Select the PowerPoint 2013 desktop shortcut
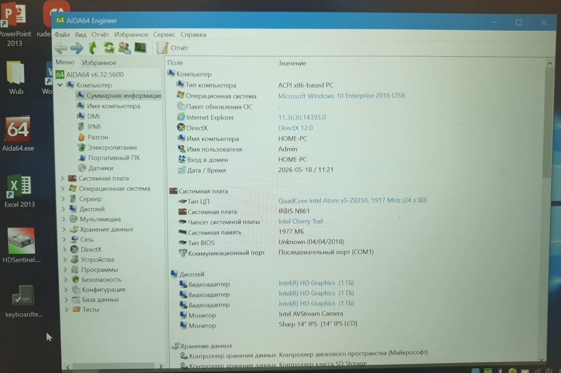The image size is (561, 373). (15, 25)
